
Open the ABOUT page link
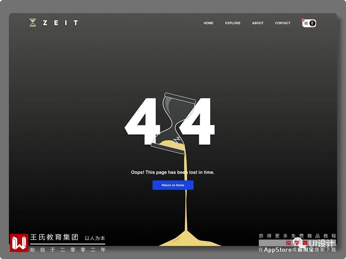click(x=257, y=23)
